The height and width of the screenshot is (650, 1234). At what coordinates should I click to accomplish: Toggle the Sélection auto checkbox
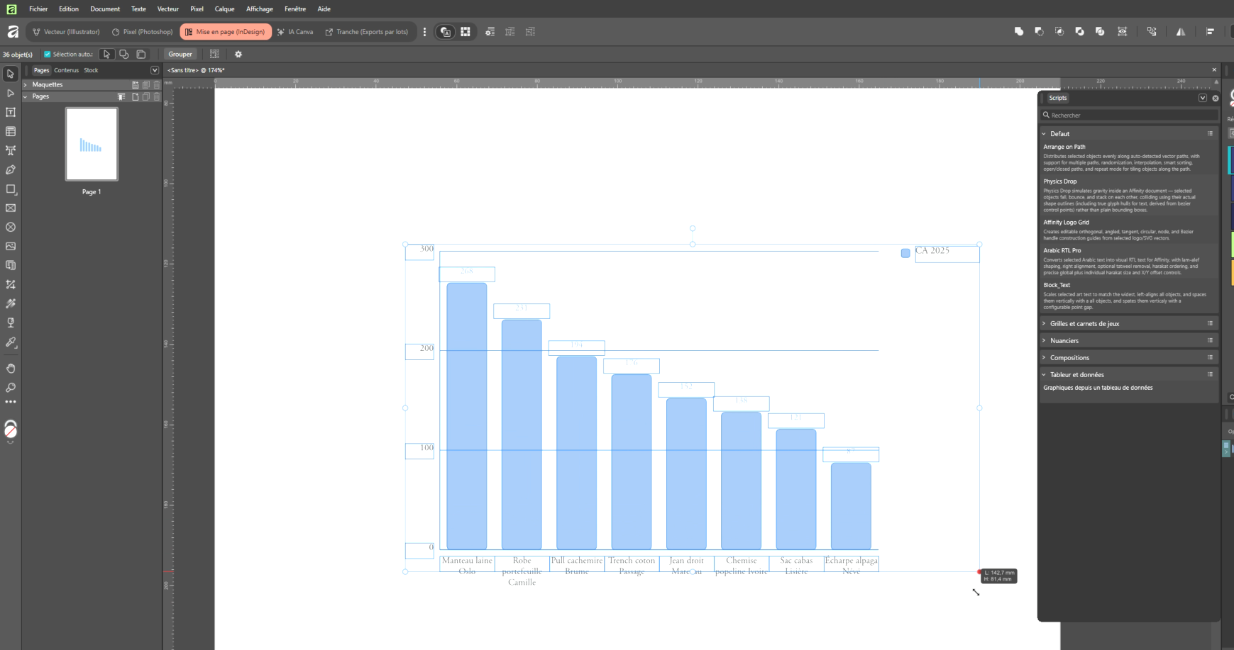pos(48,54)
